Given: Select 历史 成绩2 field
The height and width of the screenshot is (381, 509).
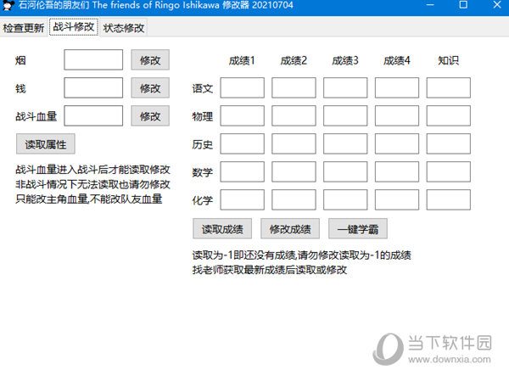Looking at the screenshot, I should click(x=294, y=143).
